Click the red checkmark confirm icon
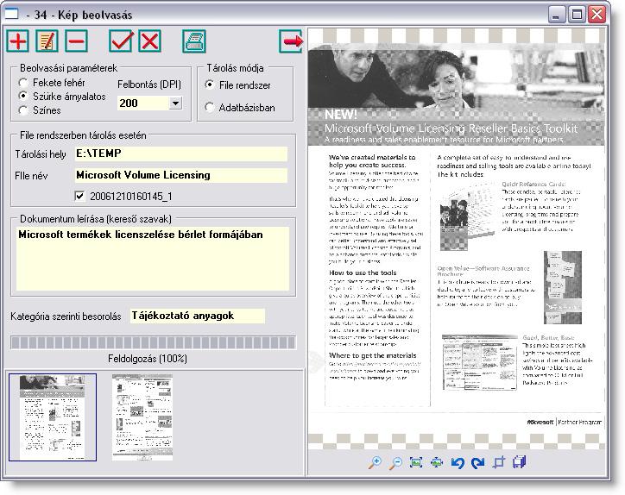Viewport: 625px width, 495px height. [x=121, y=41]
